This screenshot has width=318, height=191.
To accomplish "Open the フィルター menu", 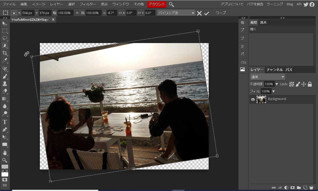I will [x=88, y=4].
